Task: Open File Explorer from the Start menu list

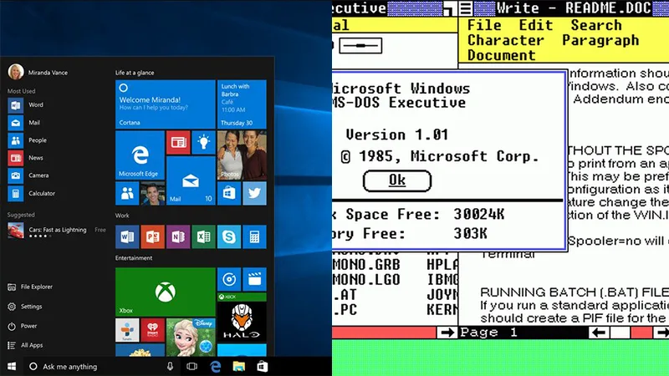Action: pos(30,287)
